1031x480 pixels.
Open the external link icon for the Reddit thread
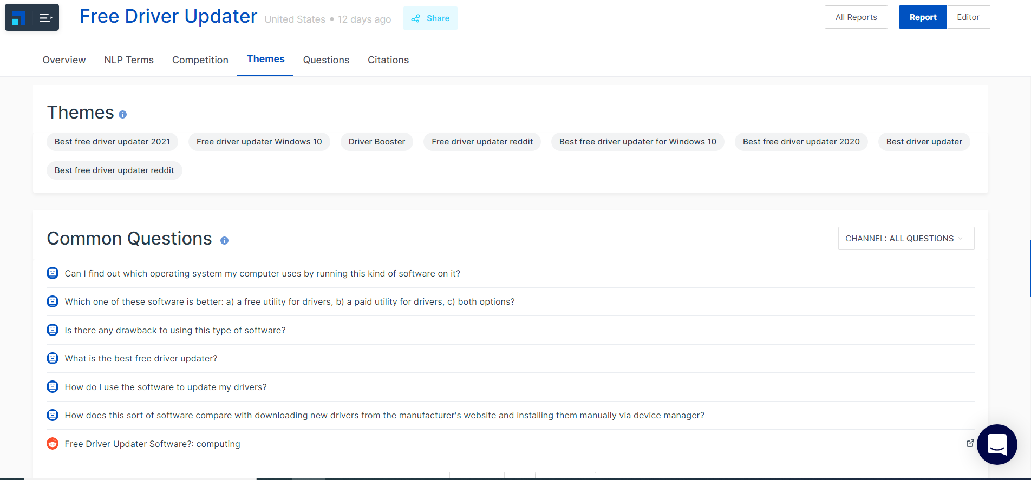click(970, 443)
